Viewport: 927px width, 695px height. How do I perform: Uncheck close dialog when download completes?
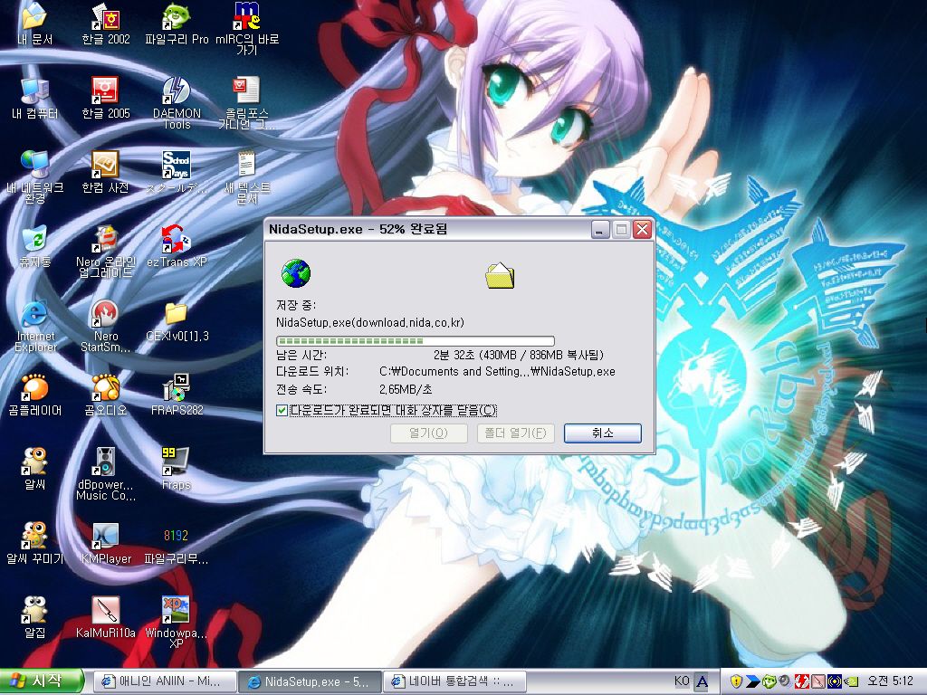click(x=282, y=411)
